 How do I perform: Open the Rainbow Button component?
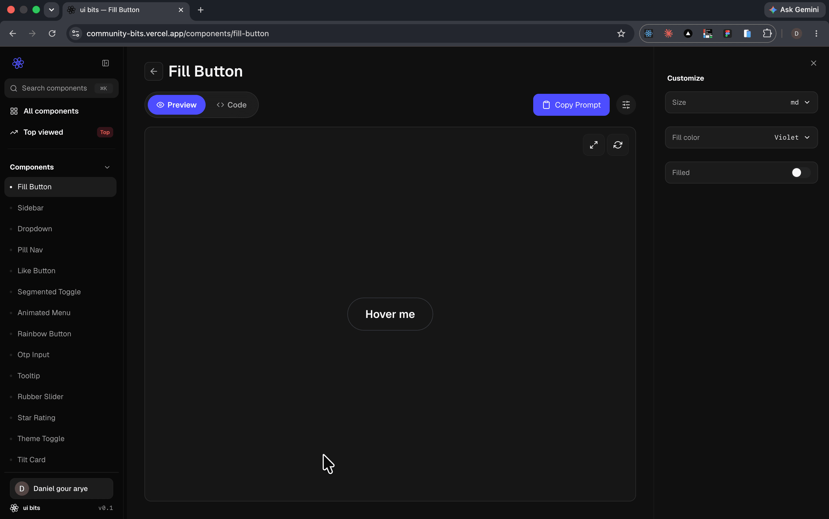[x=60, y=334]
